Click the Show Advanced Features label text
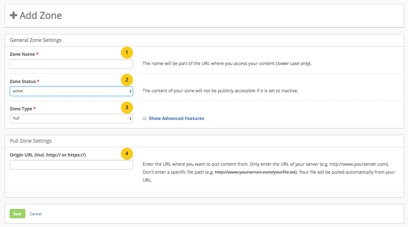408x227 pixels. 176,119
